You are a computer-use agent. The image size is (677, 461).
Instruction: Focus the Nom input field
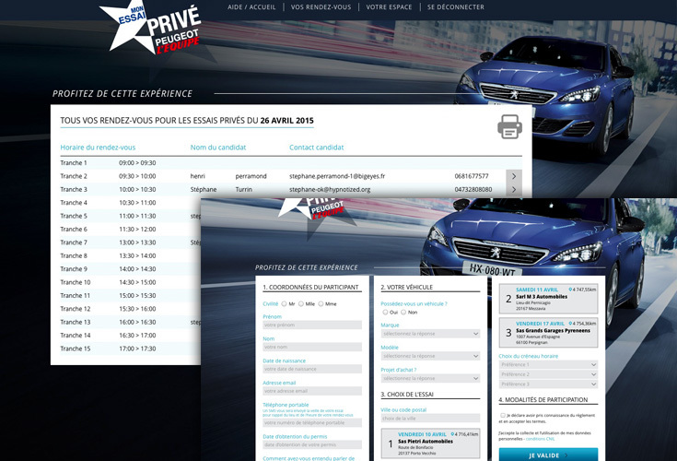(x=312, y=347)
